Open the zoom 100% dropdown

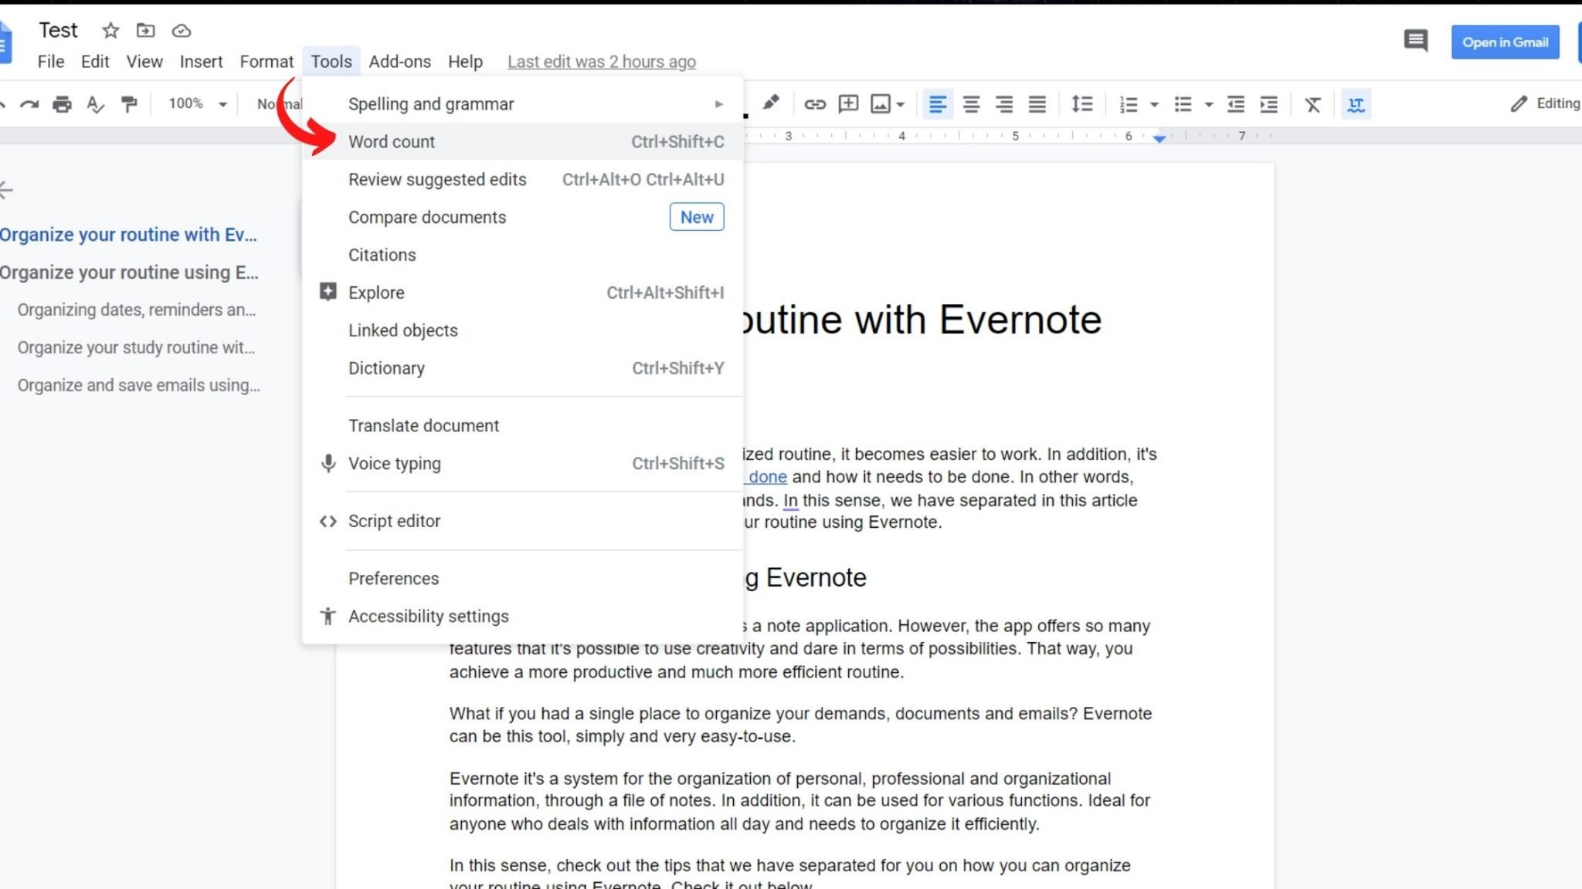pyautogui.click(x=197, y=103)
